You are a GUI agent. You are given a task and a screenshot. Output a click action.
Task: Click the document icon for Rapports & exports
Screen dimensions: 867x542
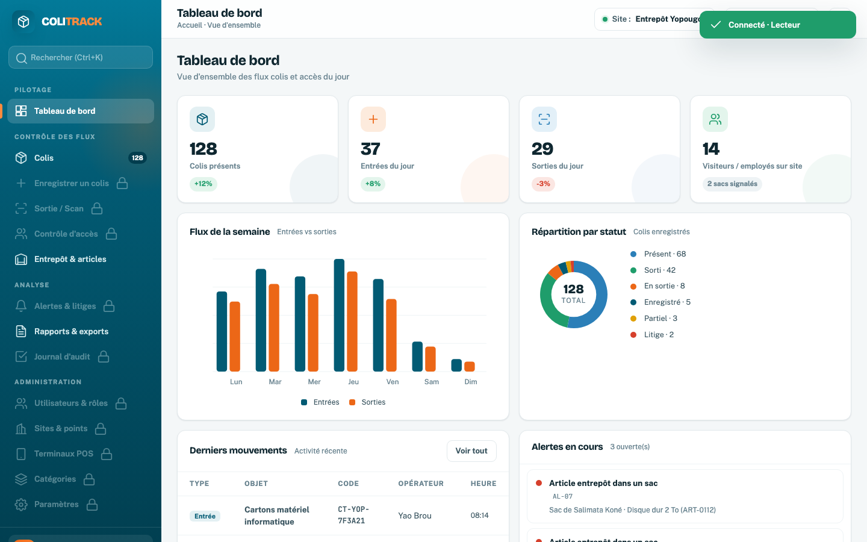pos(21,331)
